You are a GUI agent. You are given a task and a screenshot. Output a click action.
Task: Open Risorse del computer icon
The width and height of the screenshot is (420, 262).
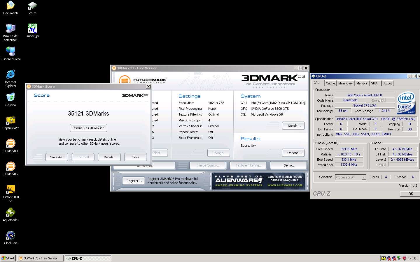point(10,33)
